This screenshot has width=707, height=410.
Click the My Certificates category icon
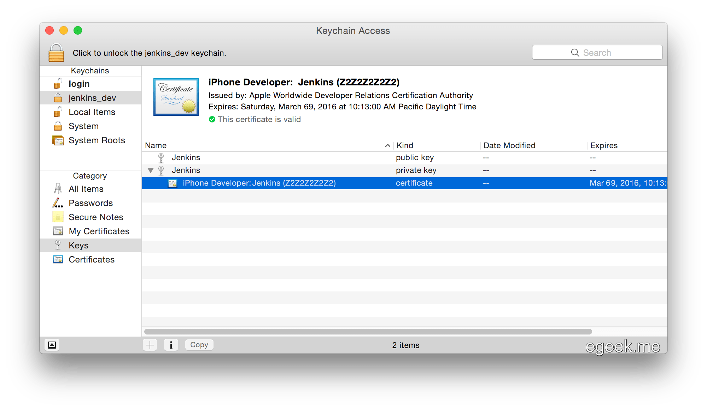(58, 231)
